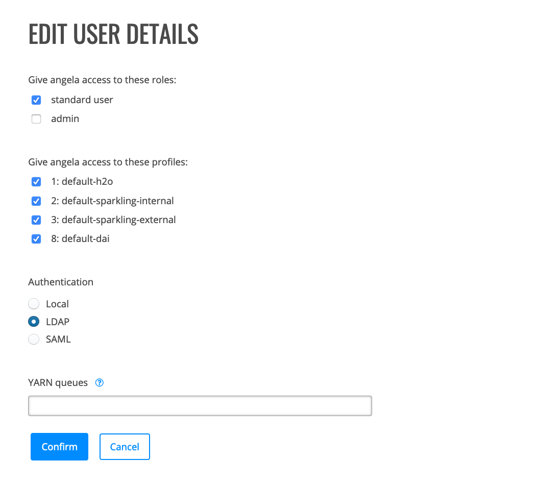The image size is (538, 485).
Task: Click the standard user label text
Action: tap(82, 100)
